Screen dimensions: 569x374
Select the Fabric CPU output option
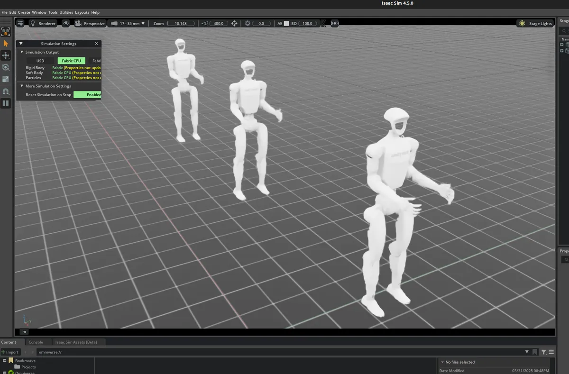72,61
